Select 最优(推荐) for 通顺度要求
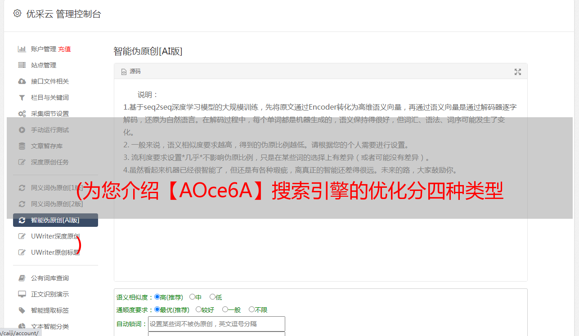The image size is (579, 336). click(x=157, y=309)
